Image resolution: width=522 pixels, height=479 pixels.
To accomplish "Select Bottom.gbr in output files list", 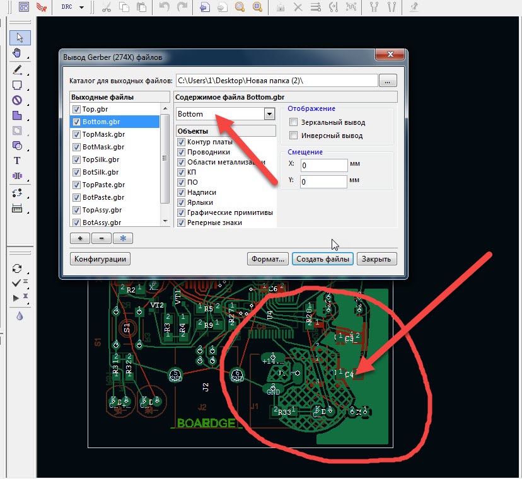I will click(115, 122).
